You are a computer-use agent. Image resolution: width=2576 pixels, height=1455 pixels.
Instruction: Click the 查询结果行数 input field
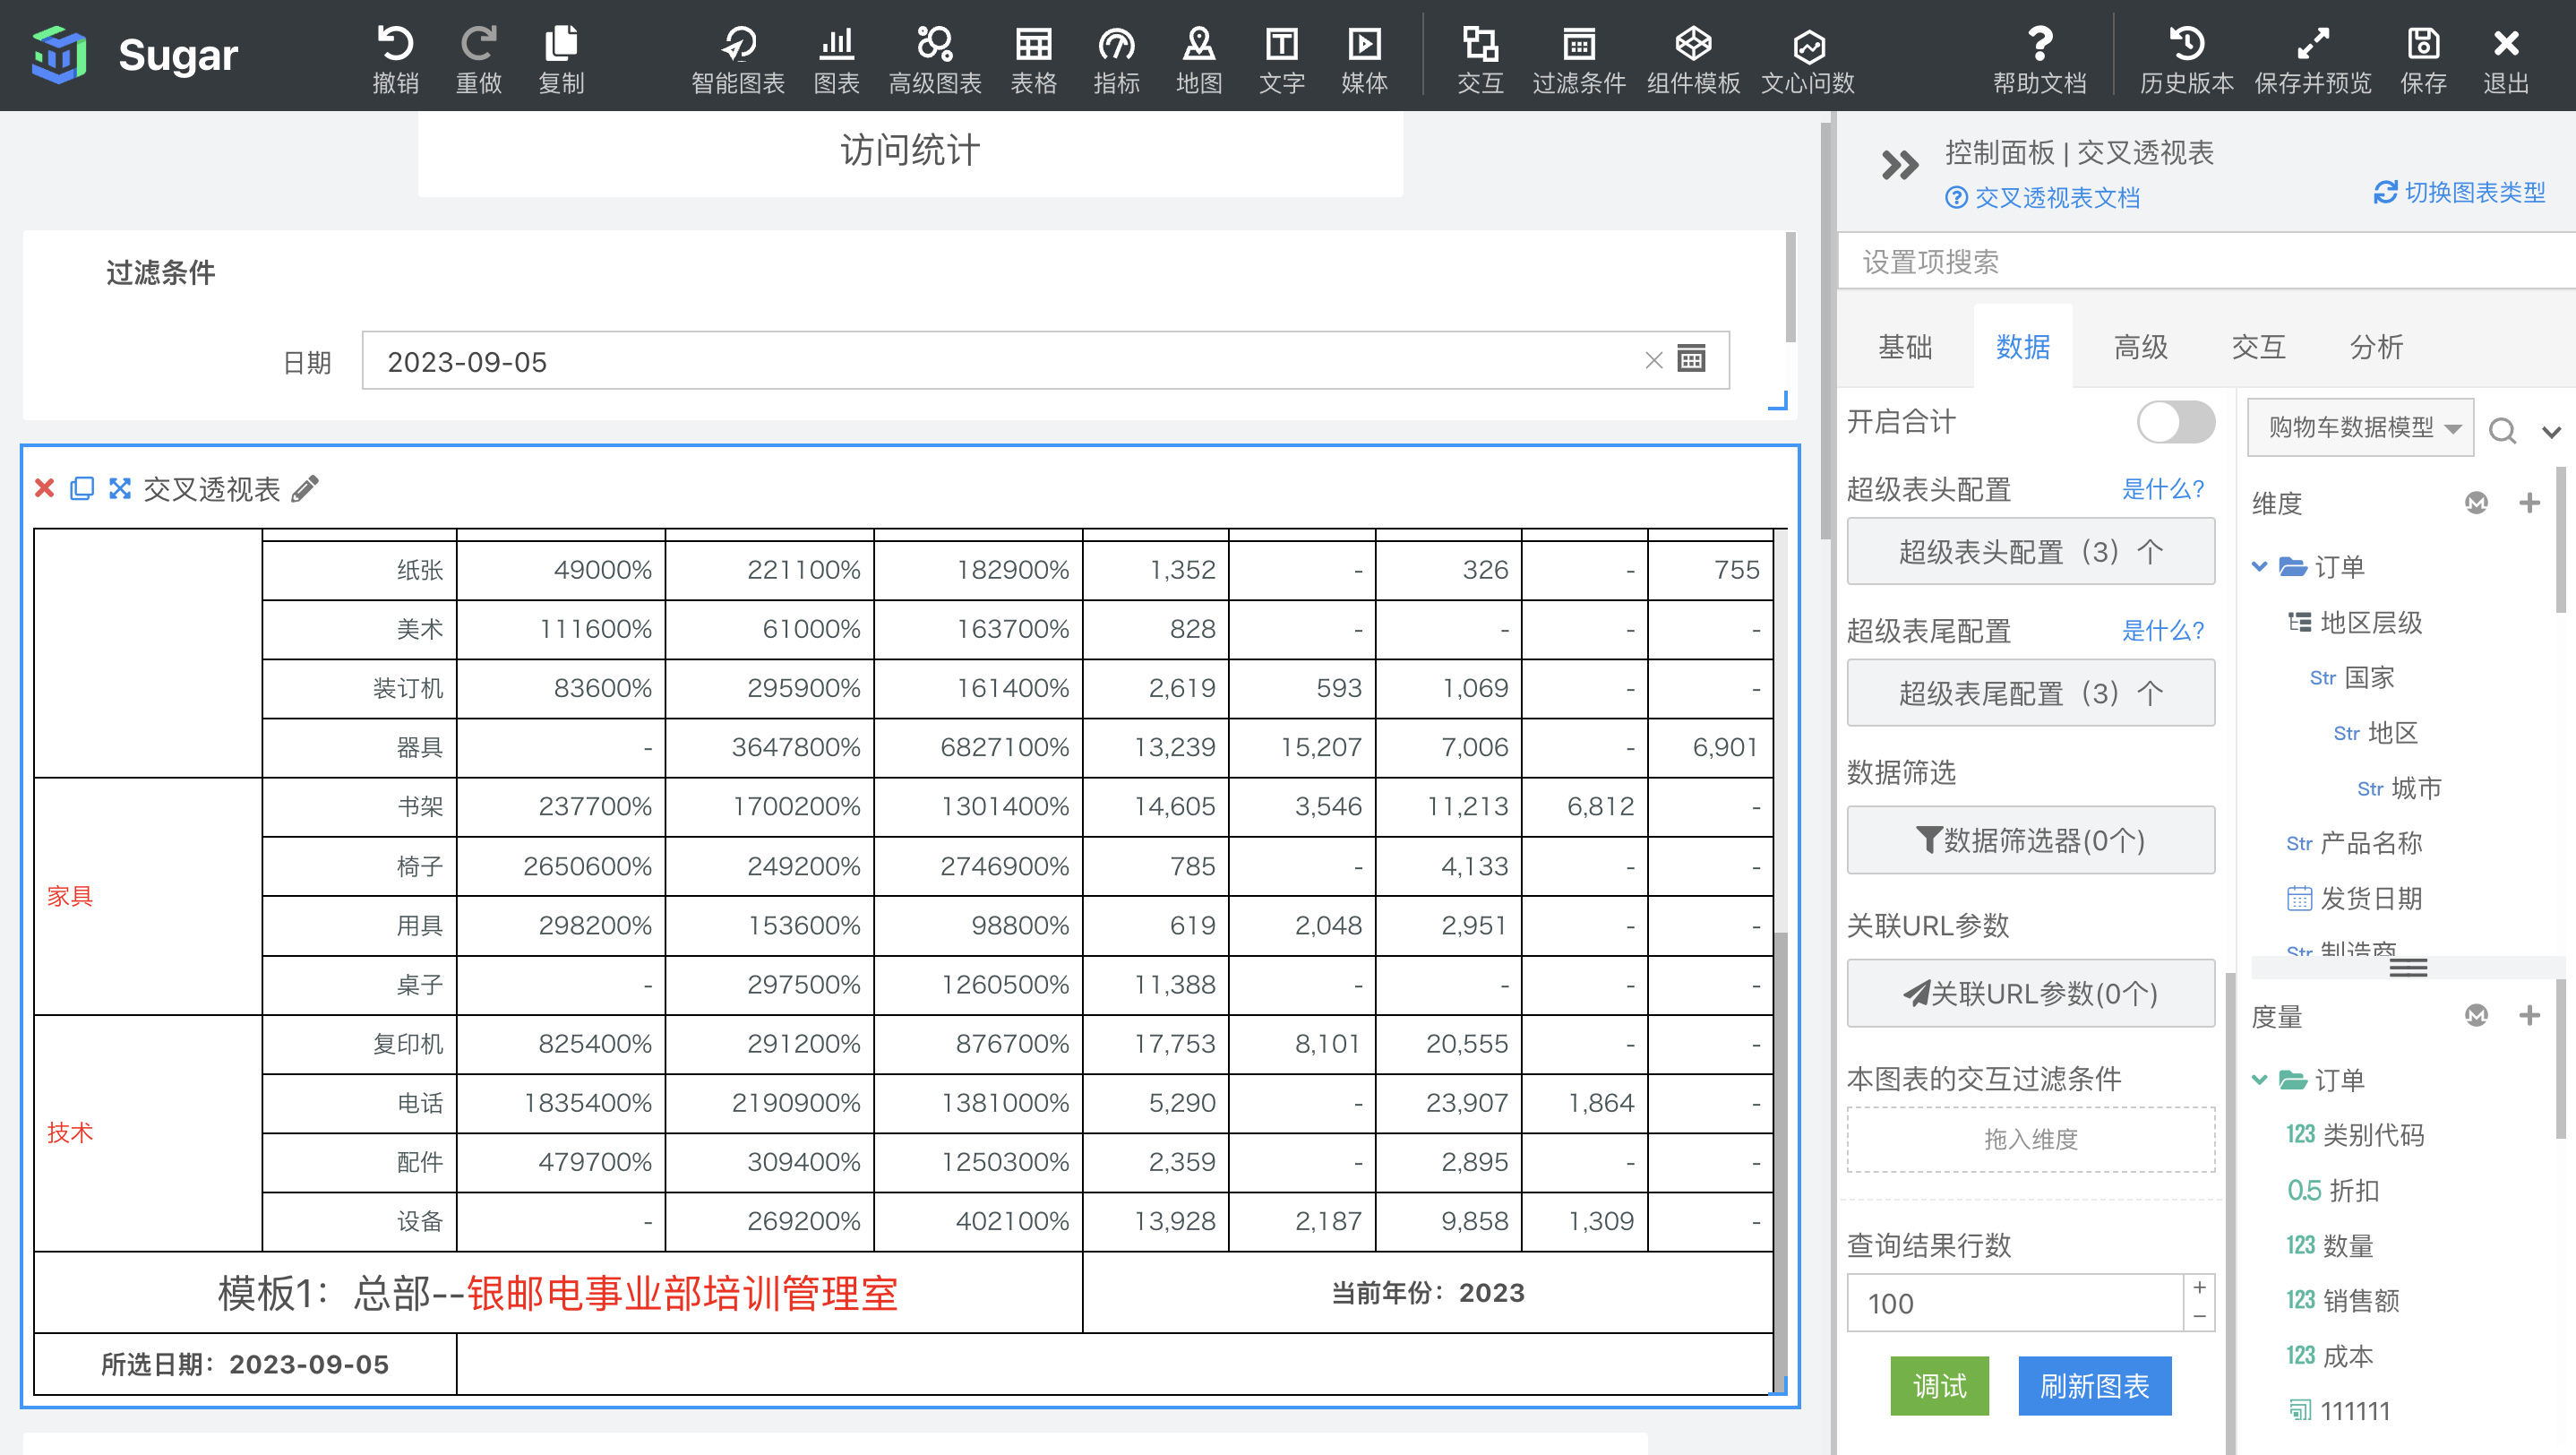click(x=2014, y=1303)
